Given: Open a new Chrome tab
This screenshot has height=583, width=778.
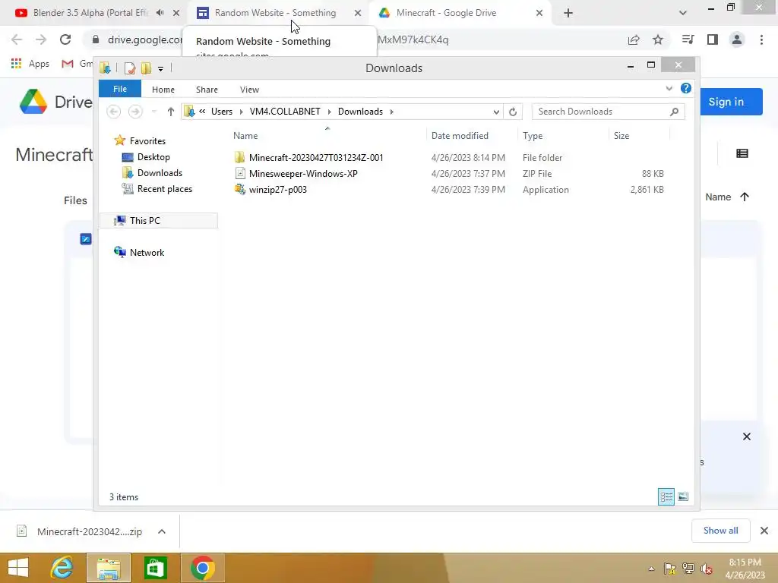Looking at the screenshot, I should point(568,14).
